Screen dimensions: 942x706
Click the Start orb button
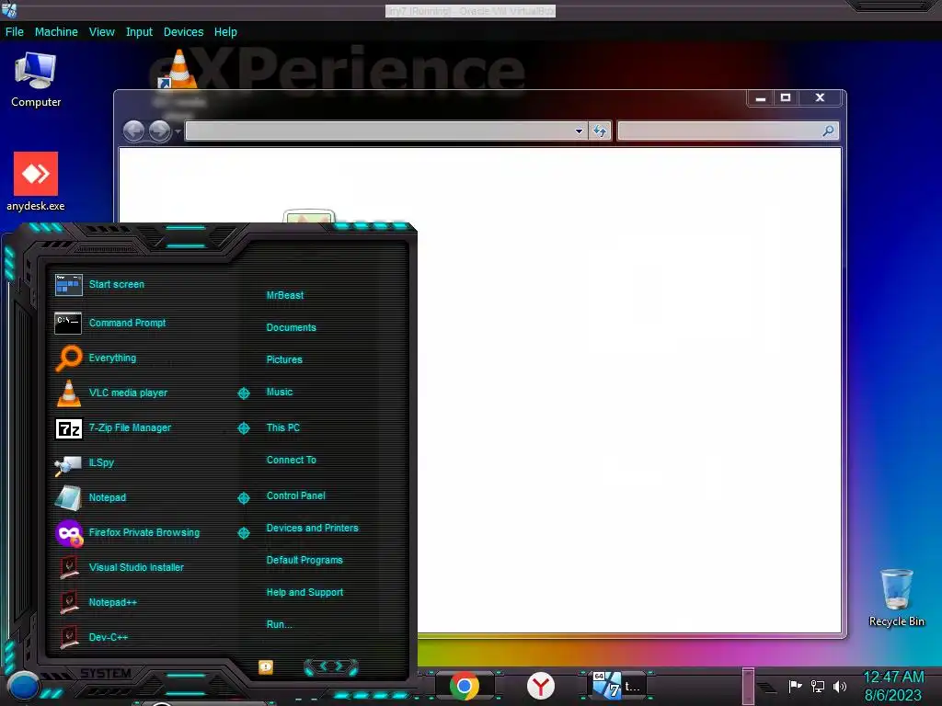click(23, 686)
